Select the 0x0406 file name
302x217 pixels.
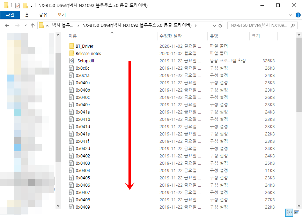tap(83, 185)
